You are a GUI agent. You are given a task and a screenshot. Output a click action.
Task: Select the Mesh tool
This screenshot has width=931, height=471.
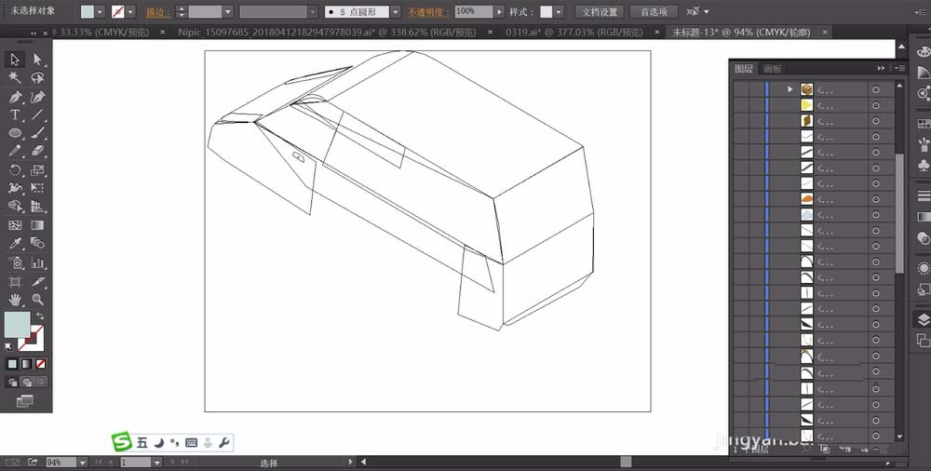[15, 225]
